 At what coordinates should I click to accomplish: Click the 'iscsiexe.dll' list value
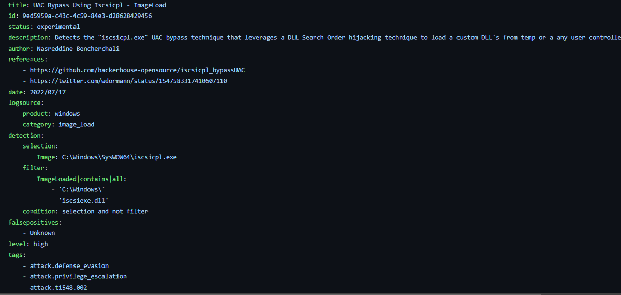point(83,200)
